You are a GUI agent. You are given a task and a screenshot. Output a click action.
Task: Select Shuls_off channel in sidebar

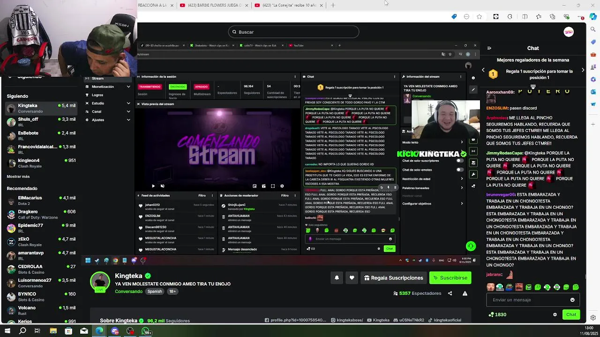pyautogui.click(x=41, y=122)
